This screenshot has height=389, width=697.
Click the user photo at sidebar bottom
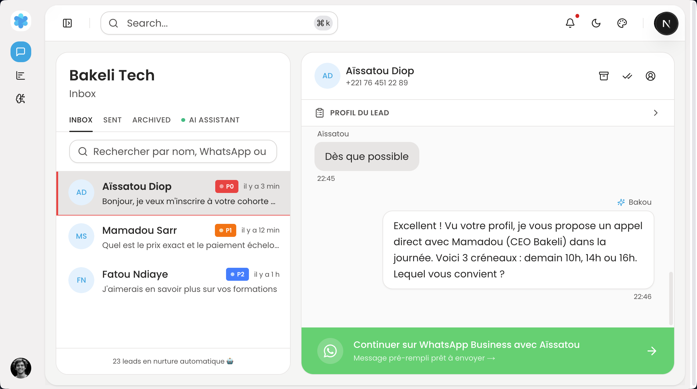21,368
